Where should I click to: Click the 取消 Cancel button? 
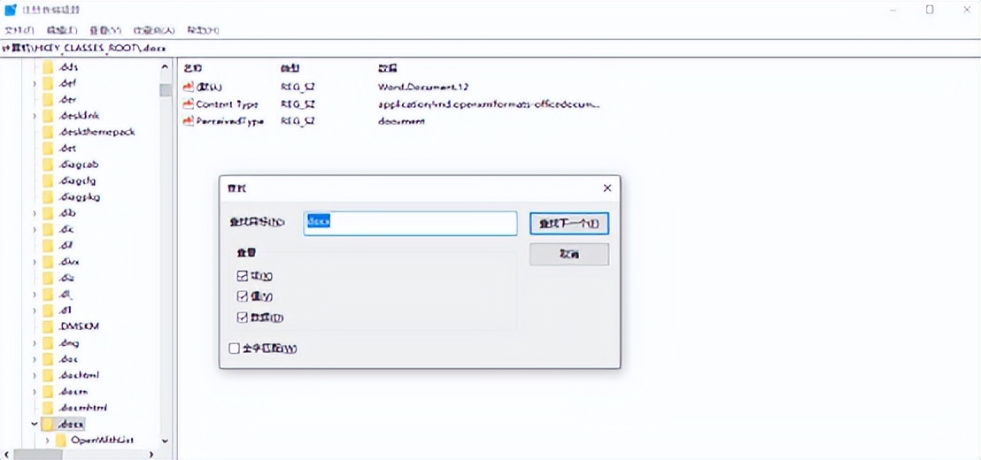click(569, 255)
